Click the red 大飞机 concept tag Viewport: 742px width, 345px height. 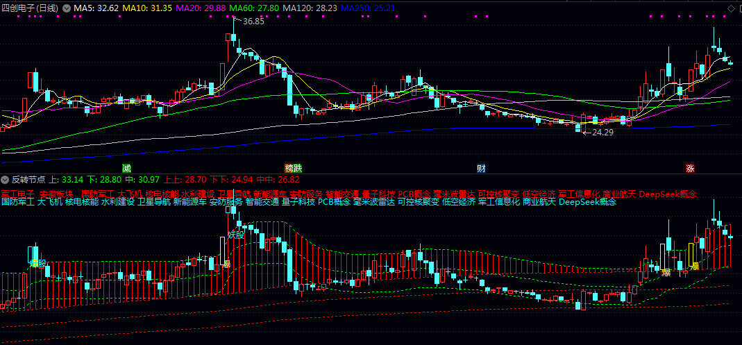click(130, 194)
